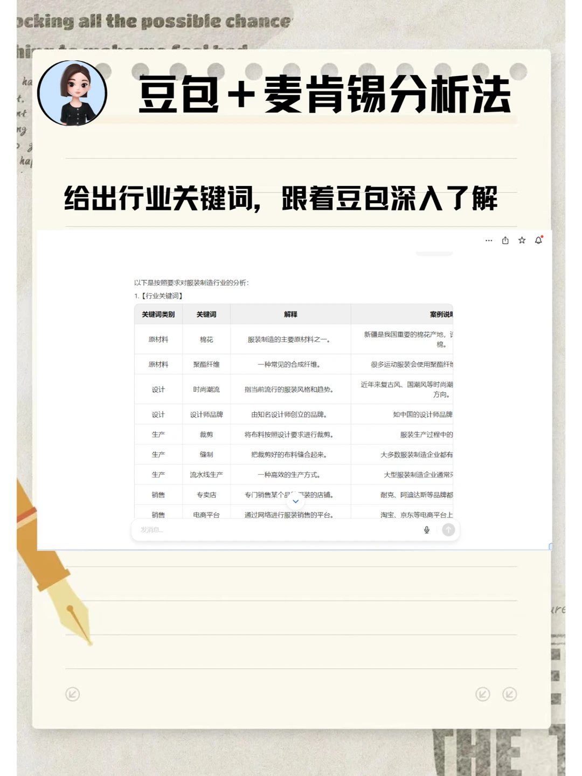
Task: Select the 棉花 keyword cell
Action: coord(206,339)
